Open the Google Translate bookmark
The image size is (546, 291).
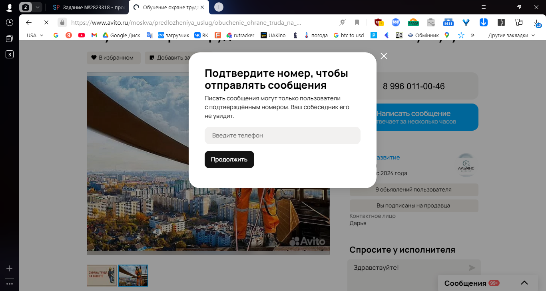[x=150, y=35]
